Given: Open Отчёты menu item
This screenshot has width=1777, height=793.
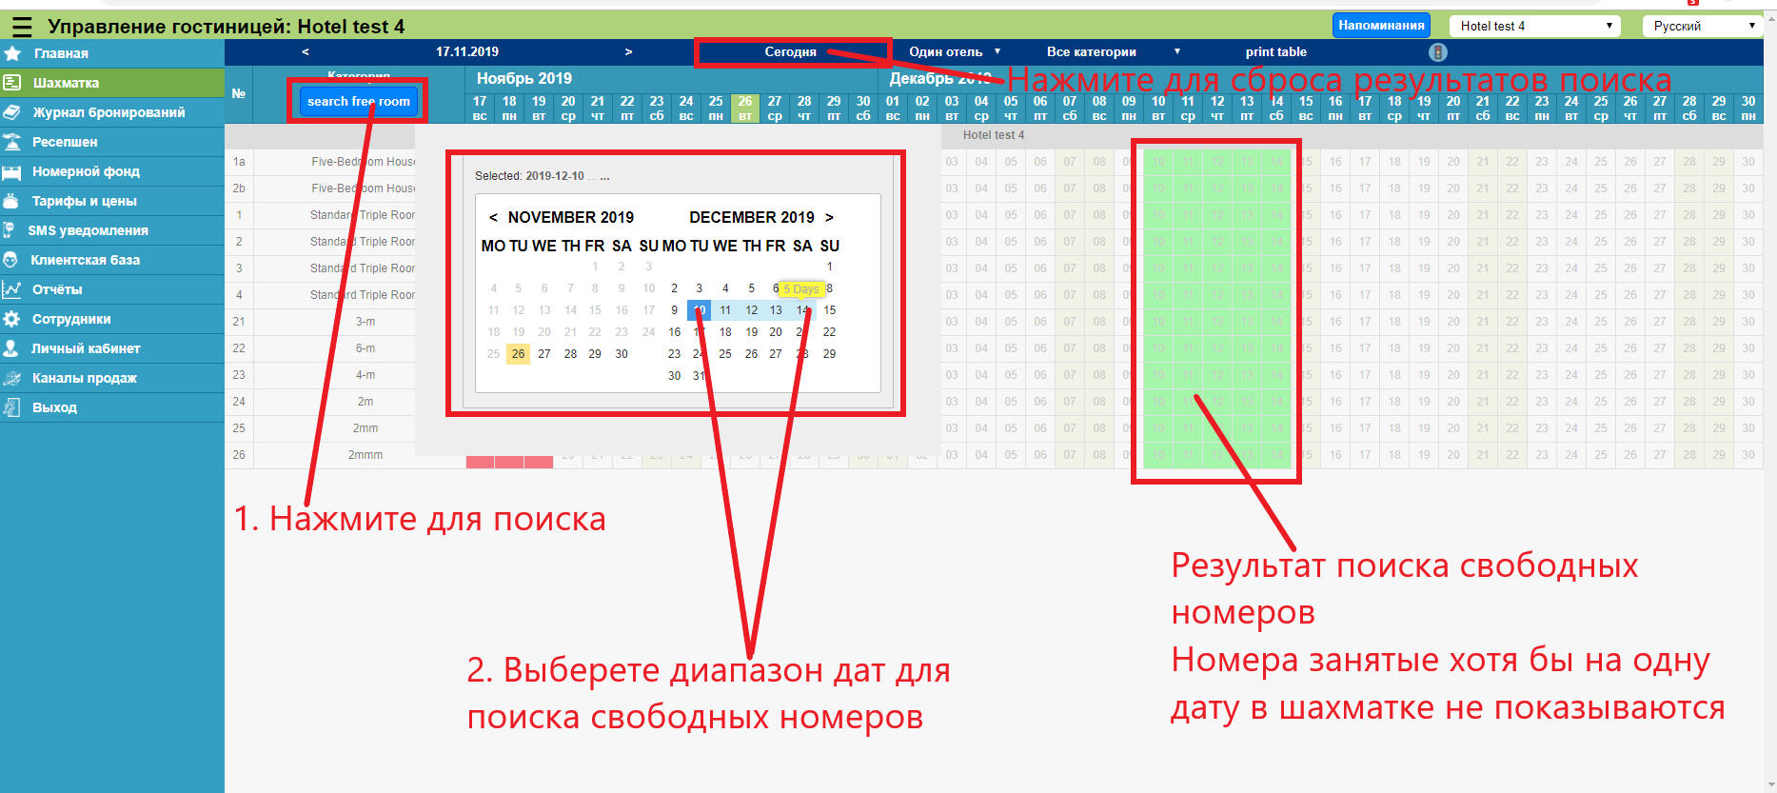Looking at the screenshot, I should [x=57, y=289].
